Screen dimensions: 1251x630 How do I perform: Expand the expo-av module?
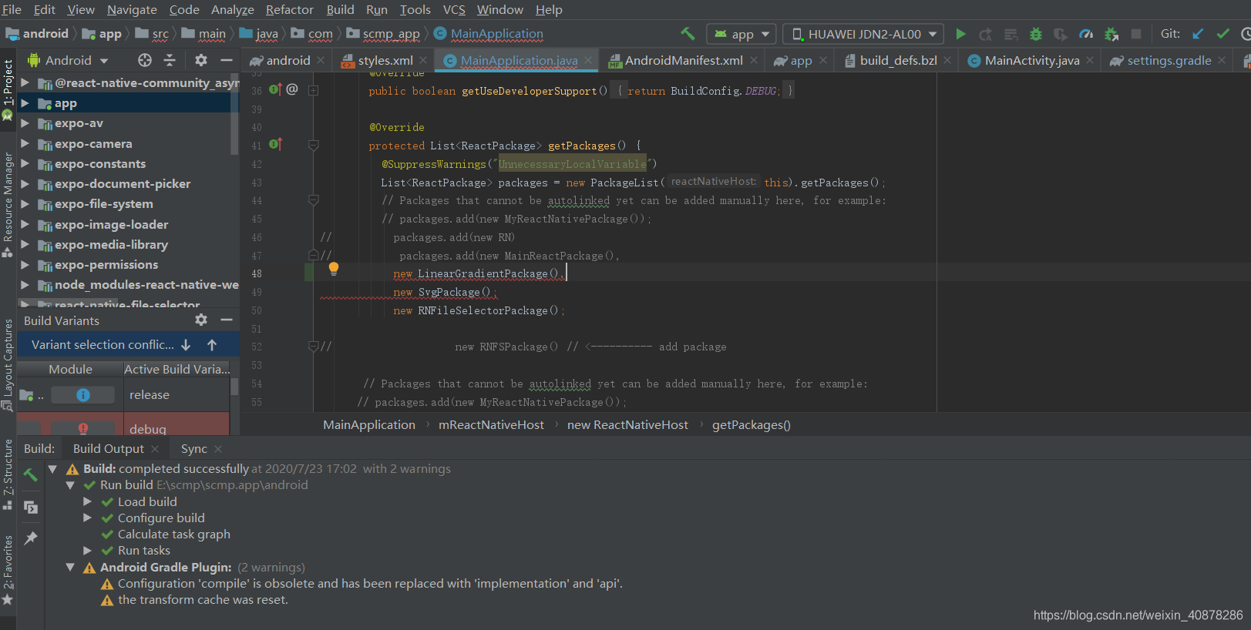pos(25,123)
